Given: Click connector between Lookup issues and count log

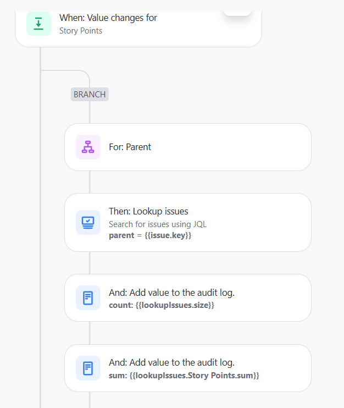Looking at the screenshot, I should tap(90, 263).
